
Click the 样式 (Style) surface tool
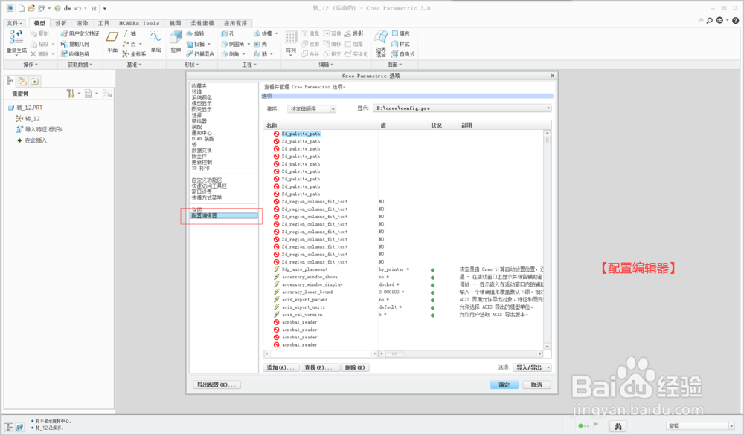coord(400,44)
